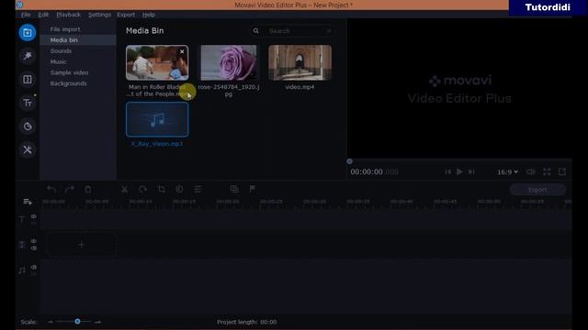588x330 pixels.
Task: Click the Media Bin heading
Action: click(x=145, y=30)
